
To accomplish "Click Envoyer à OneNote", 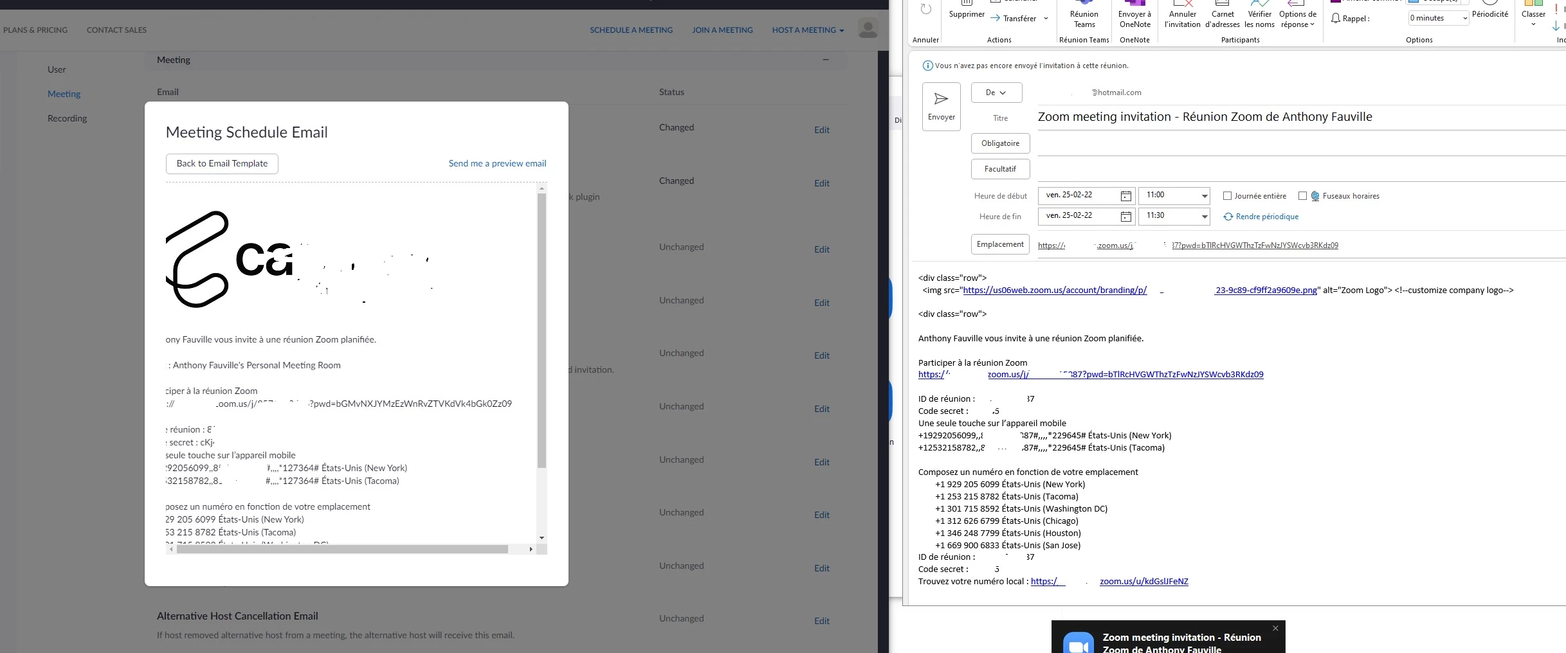I will pyautogui.click(x=1134, y=15).
